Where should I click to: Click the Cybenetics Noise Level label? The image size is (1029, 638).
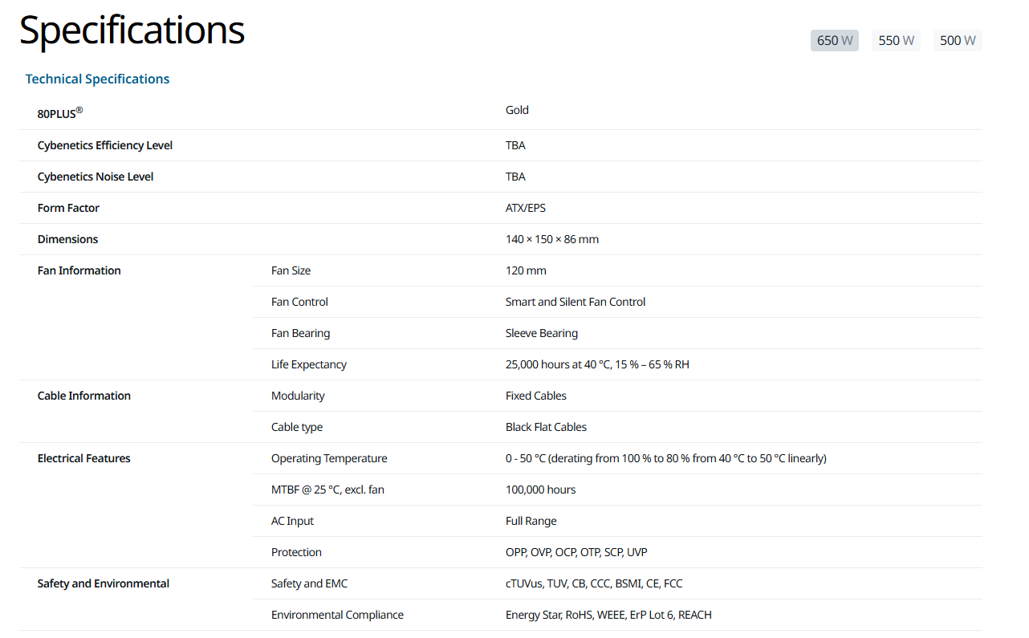pyautogui.click(x=96, y=177)
